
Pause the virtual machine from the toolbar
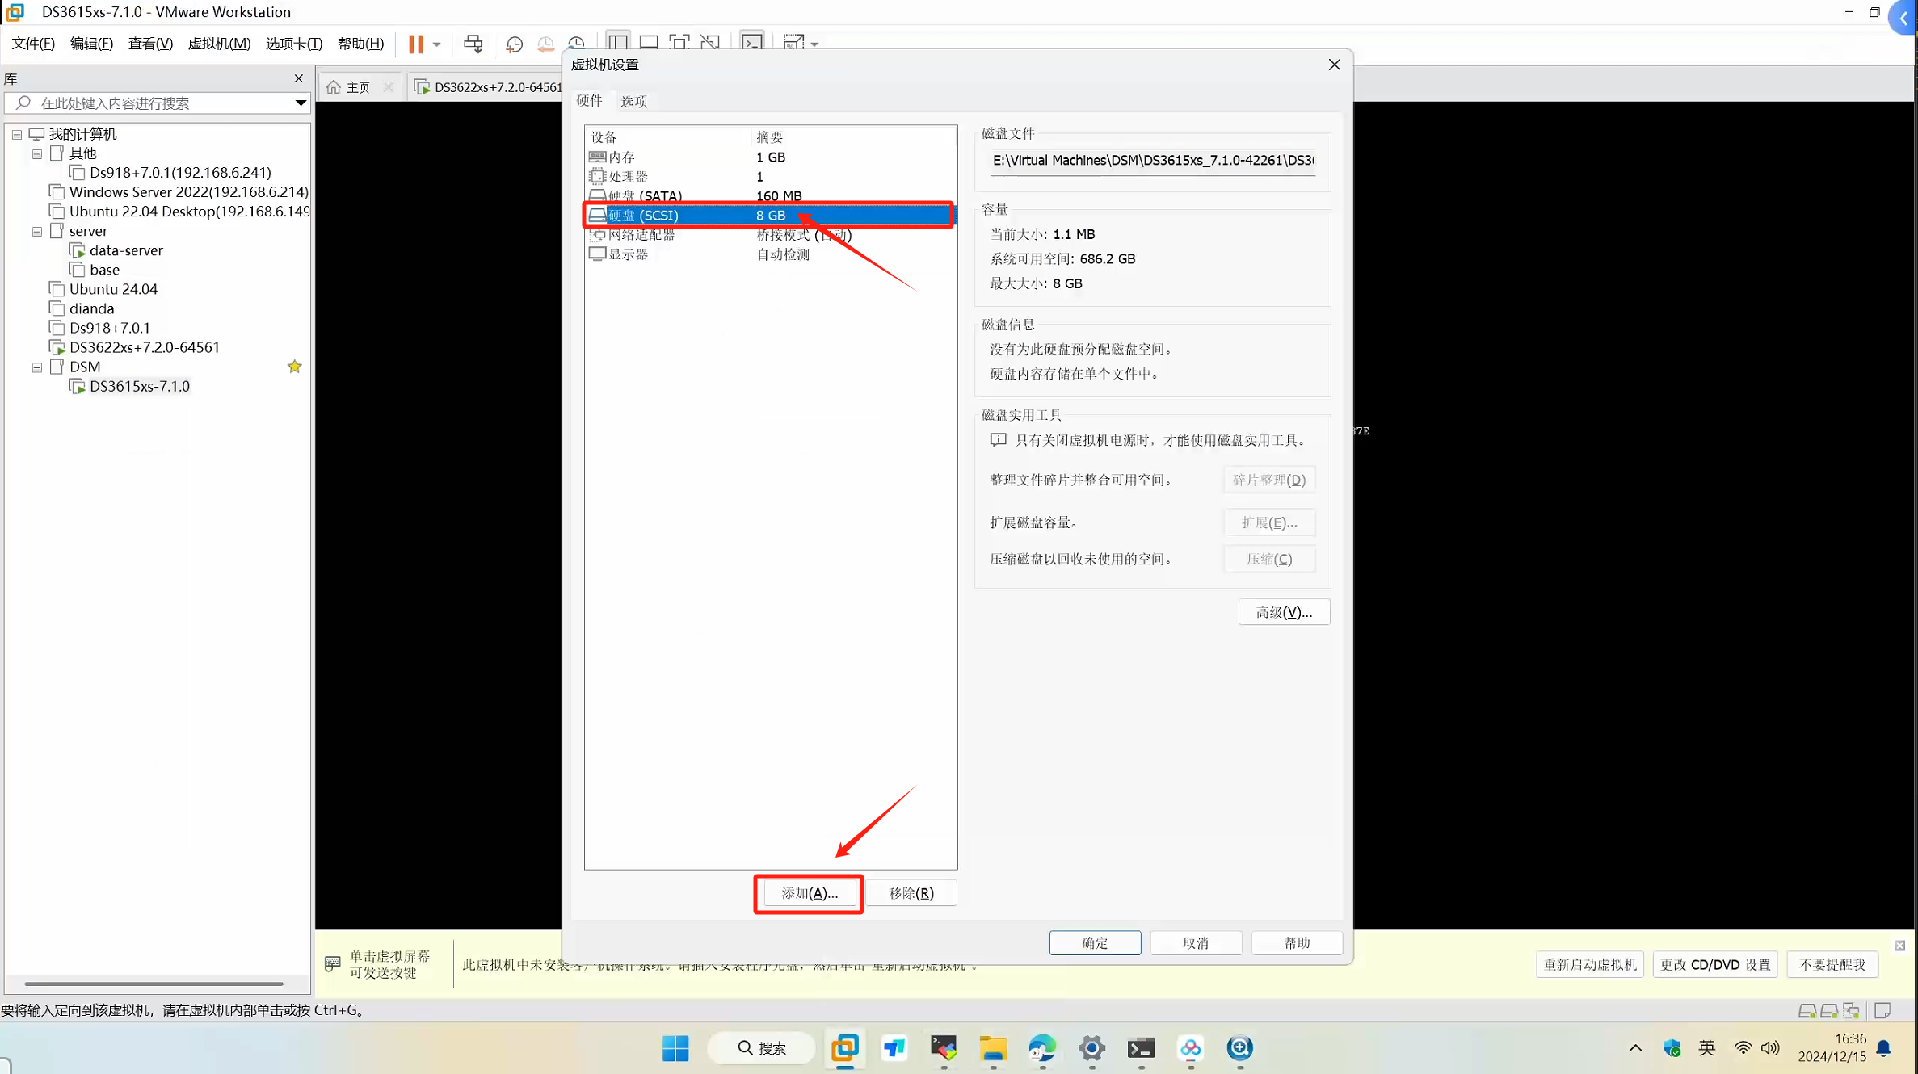[x=416, y=43]
